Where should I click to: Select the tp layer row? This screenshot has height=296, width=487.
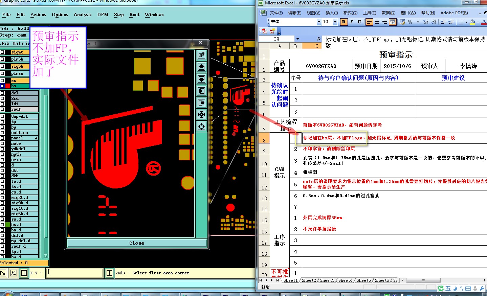coord(24,122)
